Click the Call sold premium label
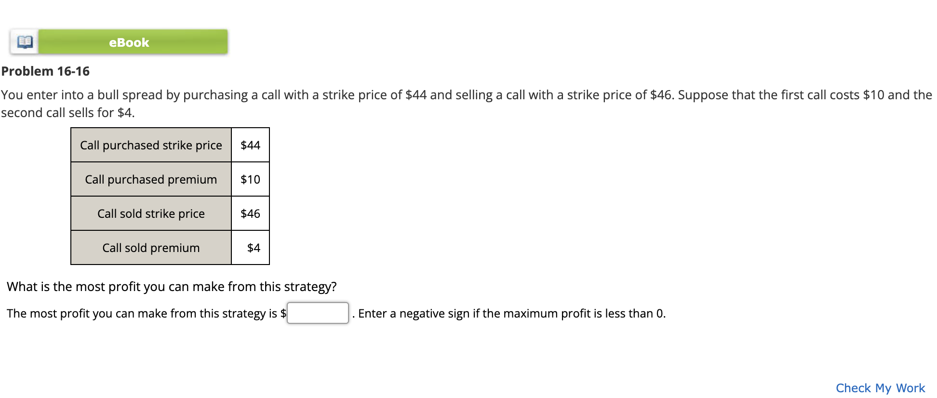 point(151,248)
